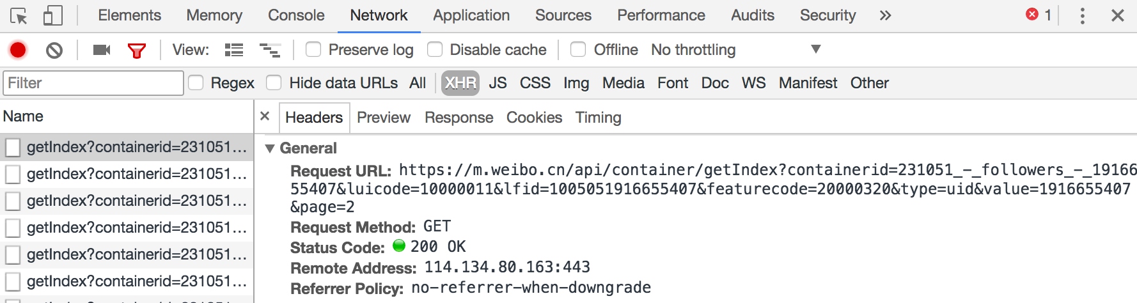The image size is (1137, 303).
Task: Show the waterfall overview view icon
Action: click(x=270, y=50)
